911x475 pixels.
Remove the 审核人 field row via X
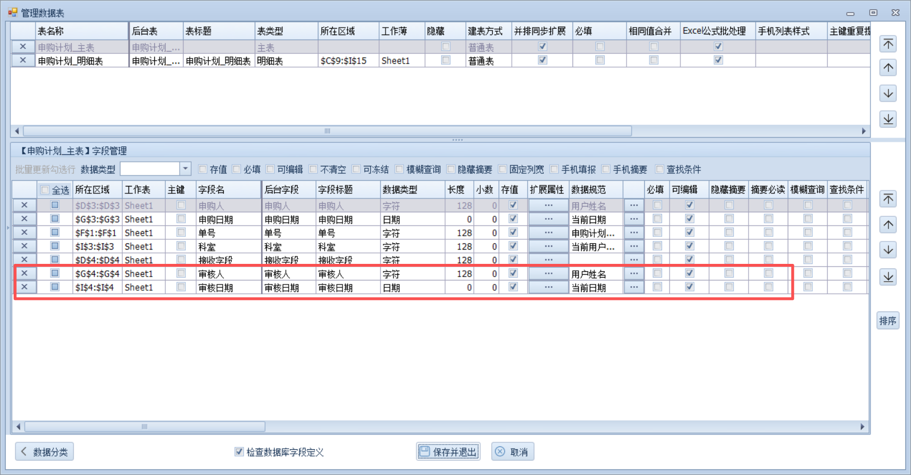(x=24, y=274)
